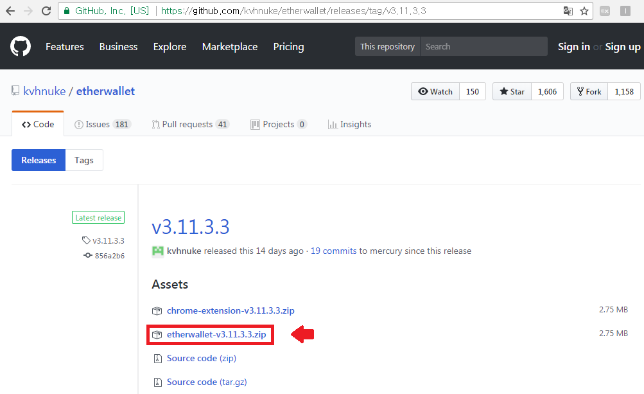This screenshot has width=644, height=394.
Task: Open the 19 commits link
Action: click(333, 251)
